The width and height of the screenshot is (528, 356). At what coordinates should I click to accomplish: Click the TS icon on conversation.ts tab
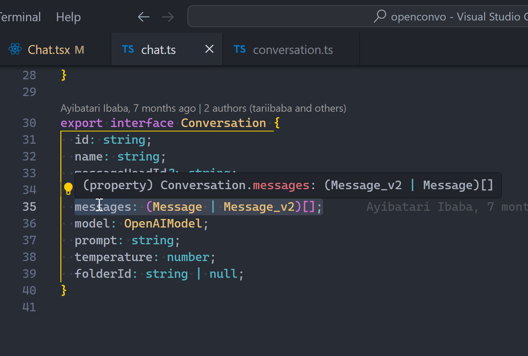coord(240,49)
